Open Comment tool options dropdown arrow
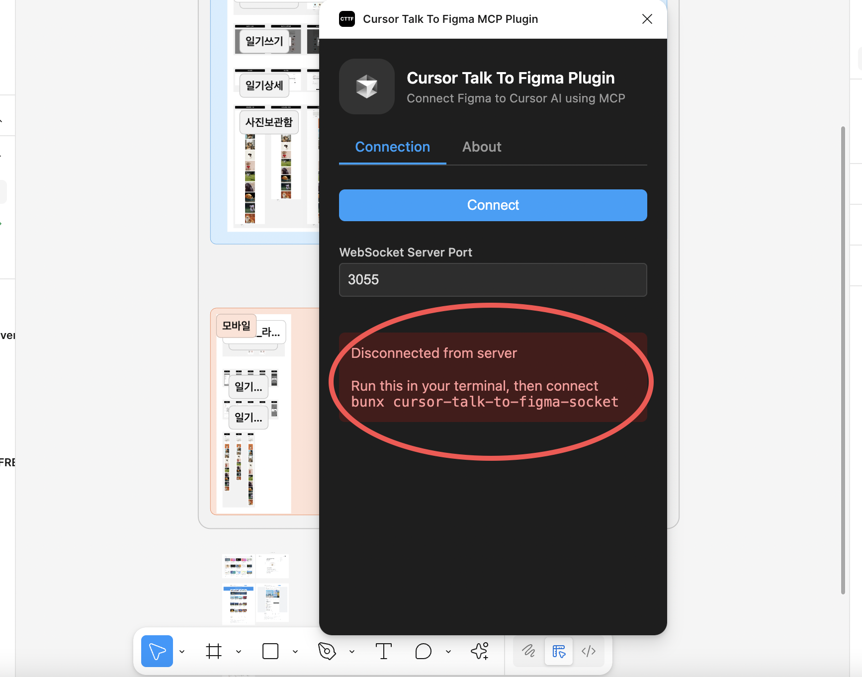862x677 pixels. [448, 652]
